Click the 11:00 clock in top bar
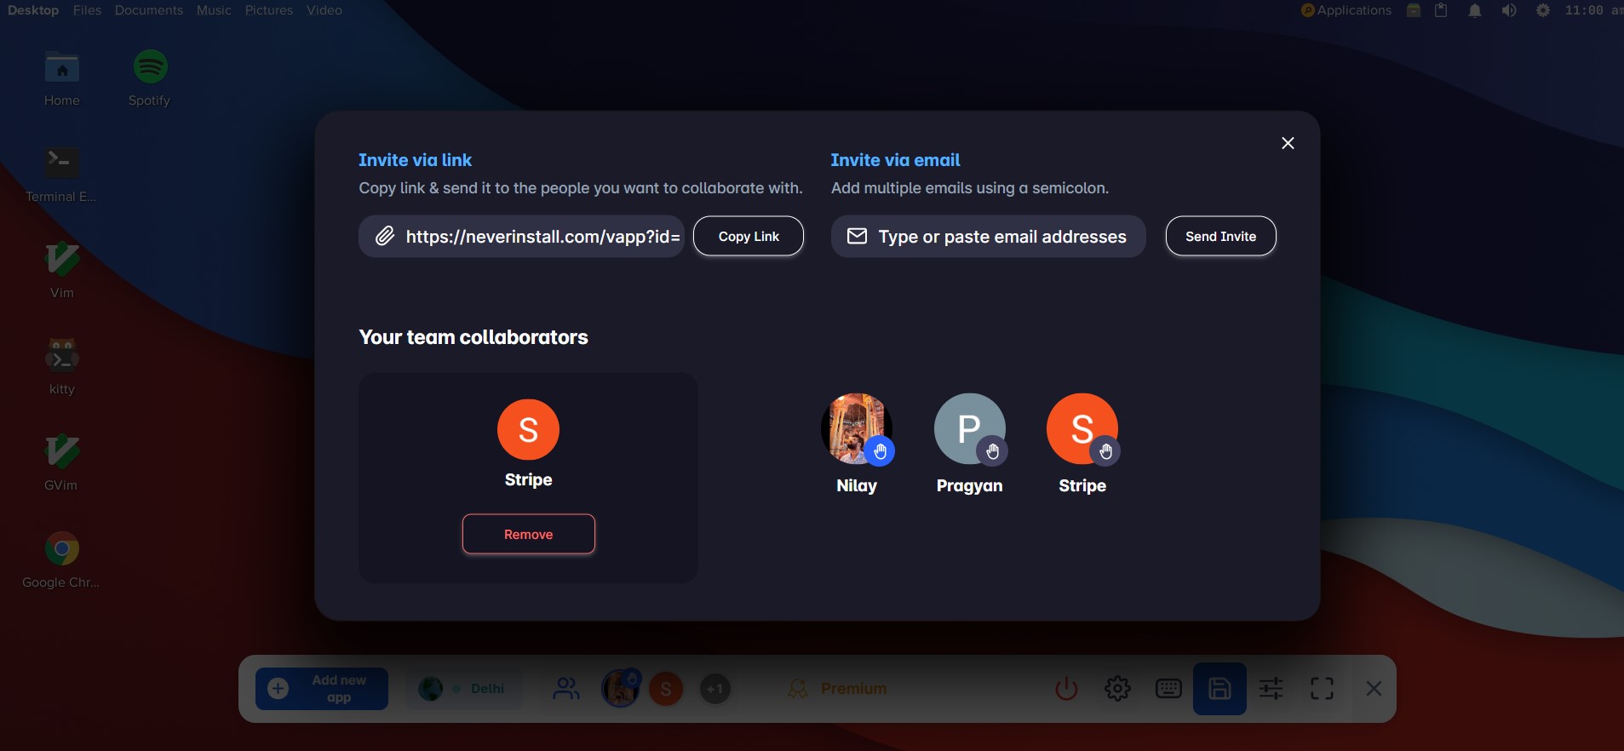Viewport: 1624px width, 751px height. 1593,10
